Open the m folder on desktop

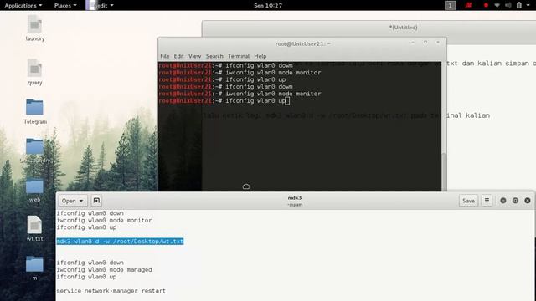coord(34,268)
